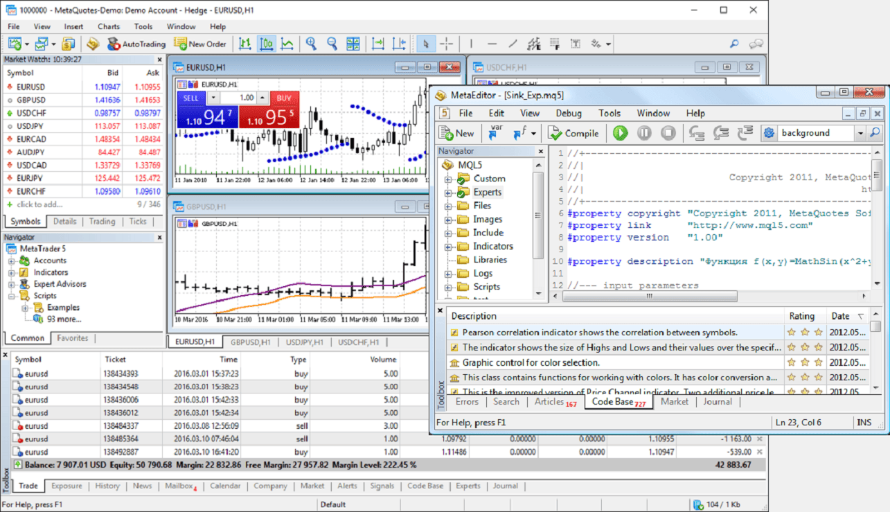Click the New Order button
890x512 pixels.
point(200,44)
